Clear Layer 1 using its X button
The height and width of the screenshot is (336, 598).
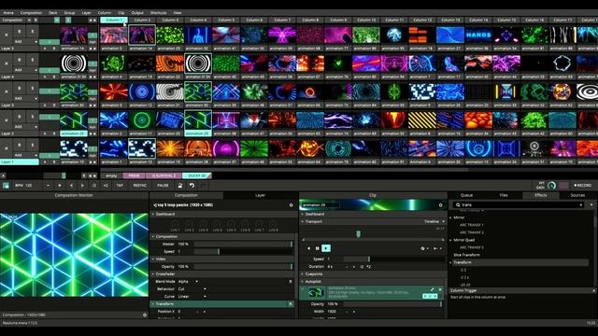coord(7,148)
